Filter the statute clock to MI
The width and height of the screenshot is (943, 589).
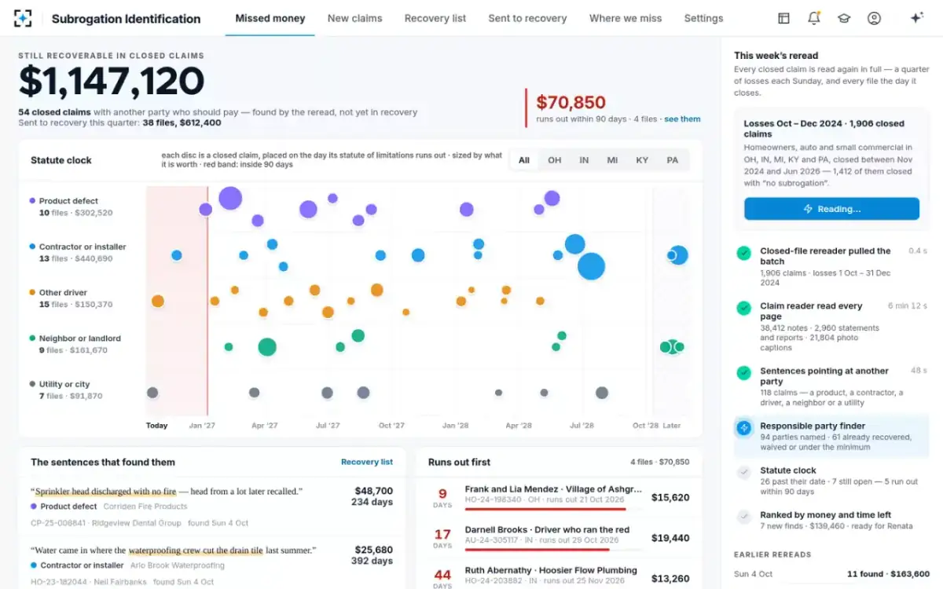612,160
